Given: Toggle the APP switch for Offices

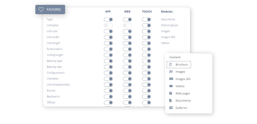Looking at the screenshot, I should (x=108, y=102).
